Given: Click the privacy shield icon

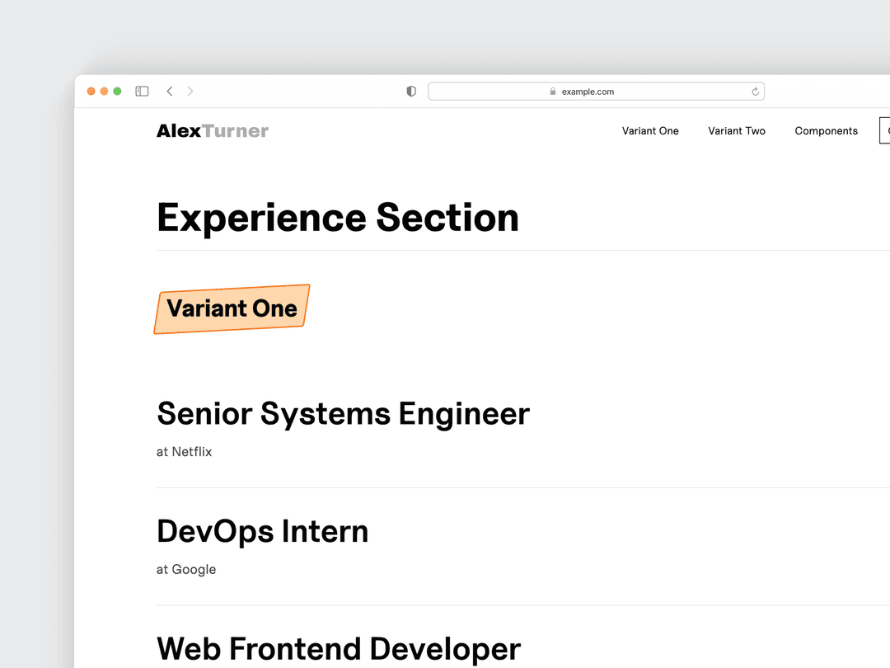Looking at the screenshot, I should 410,91.
